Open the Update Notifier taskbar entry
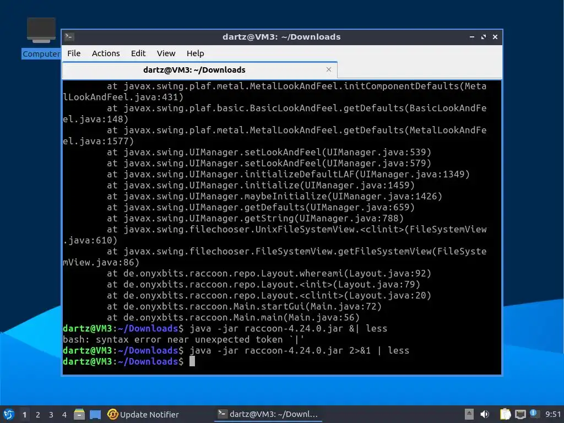The width and height of the screenshot is (564, 423). 143,414
